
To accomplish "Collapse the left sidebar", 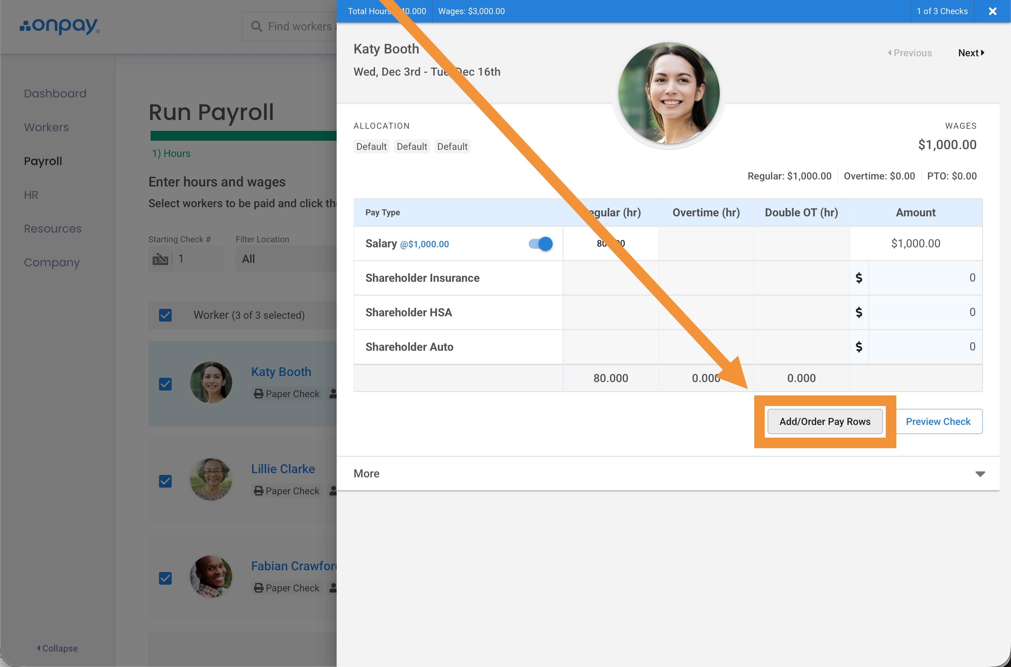I will pyautogui.click(x=57, y=648).
